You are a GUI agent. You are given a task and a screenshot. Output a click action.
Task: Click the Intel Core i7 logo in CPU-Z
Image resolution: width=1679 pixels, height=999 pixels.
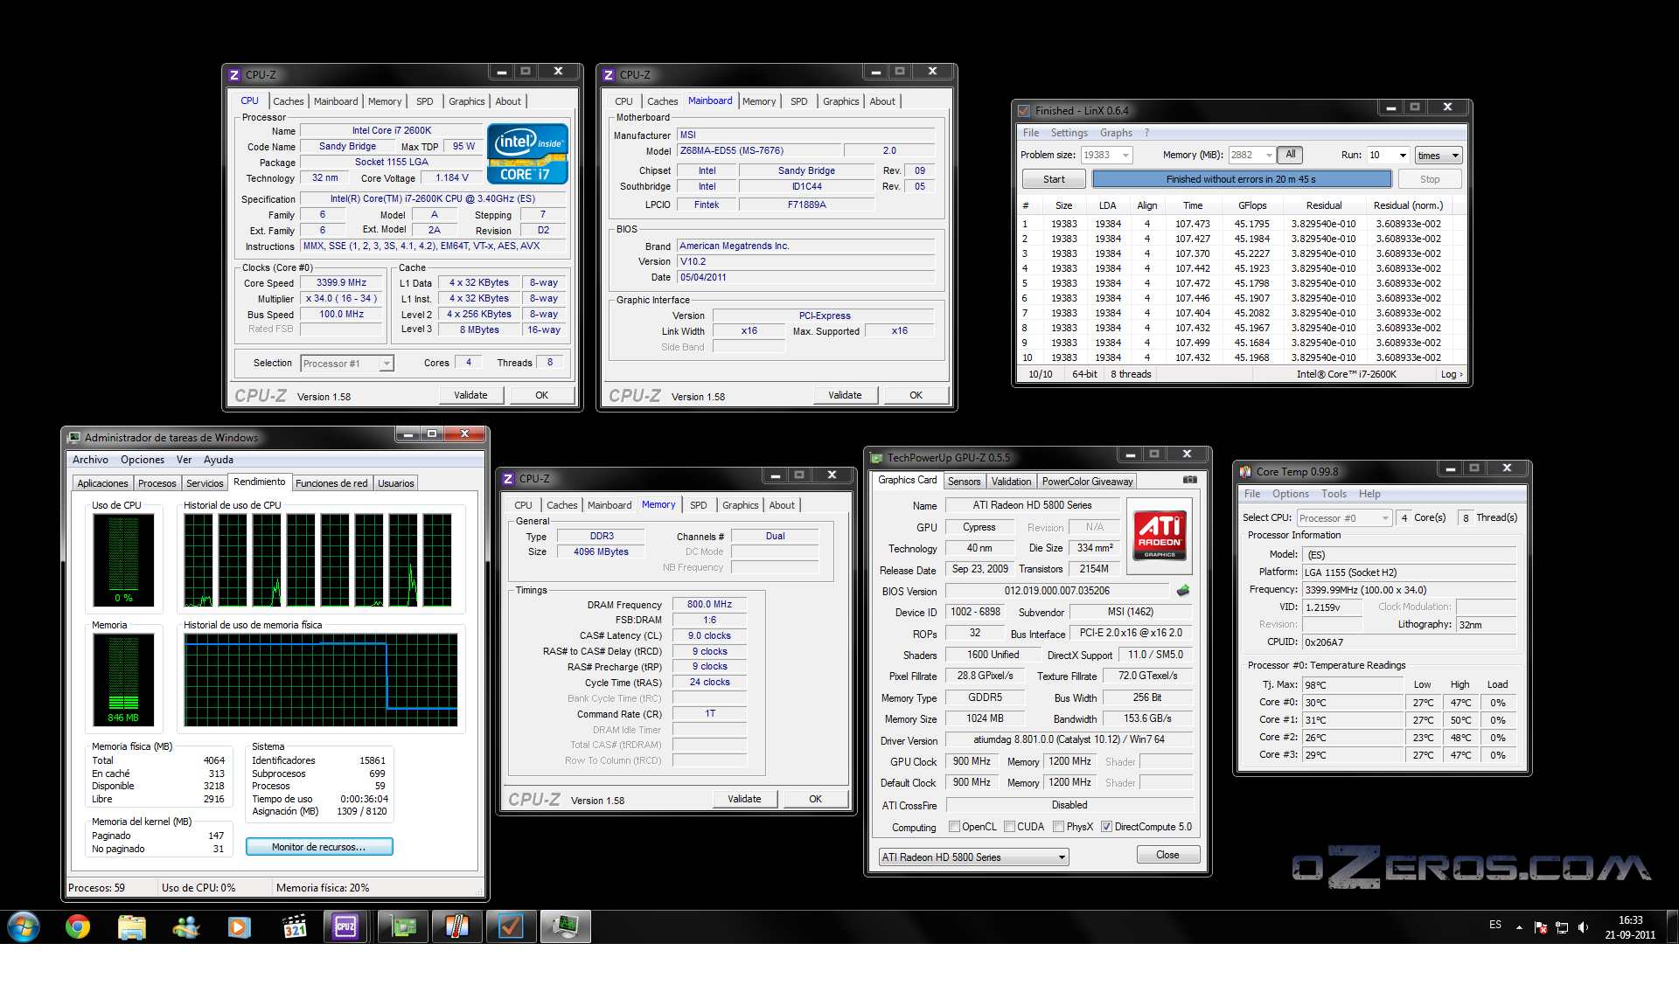pyautogui.click(x=528, y=153)
